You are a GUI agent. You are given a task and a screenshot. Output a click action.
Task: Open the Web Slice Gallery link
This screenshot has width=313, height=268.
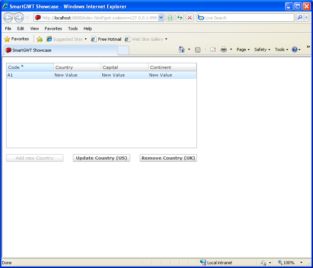(x=146, y=39)
